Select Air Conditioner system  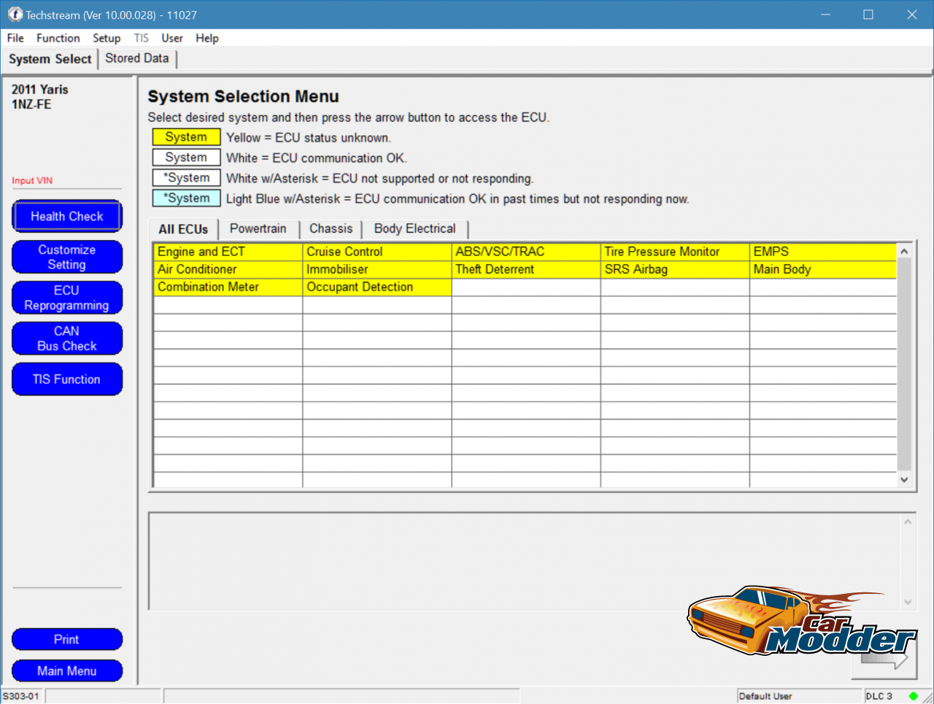point(228,269)
